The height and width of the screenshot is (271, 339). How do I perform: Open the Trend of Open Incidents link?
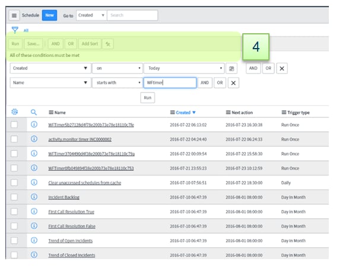pyautogui.click(x=70, y=241)
